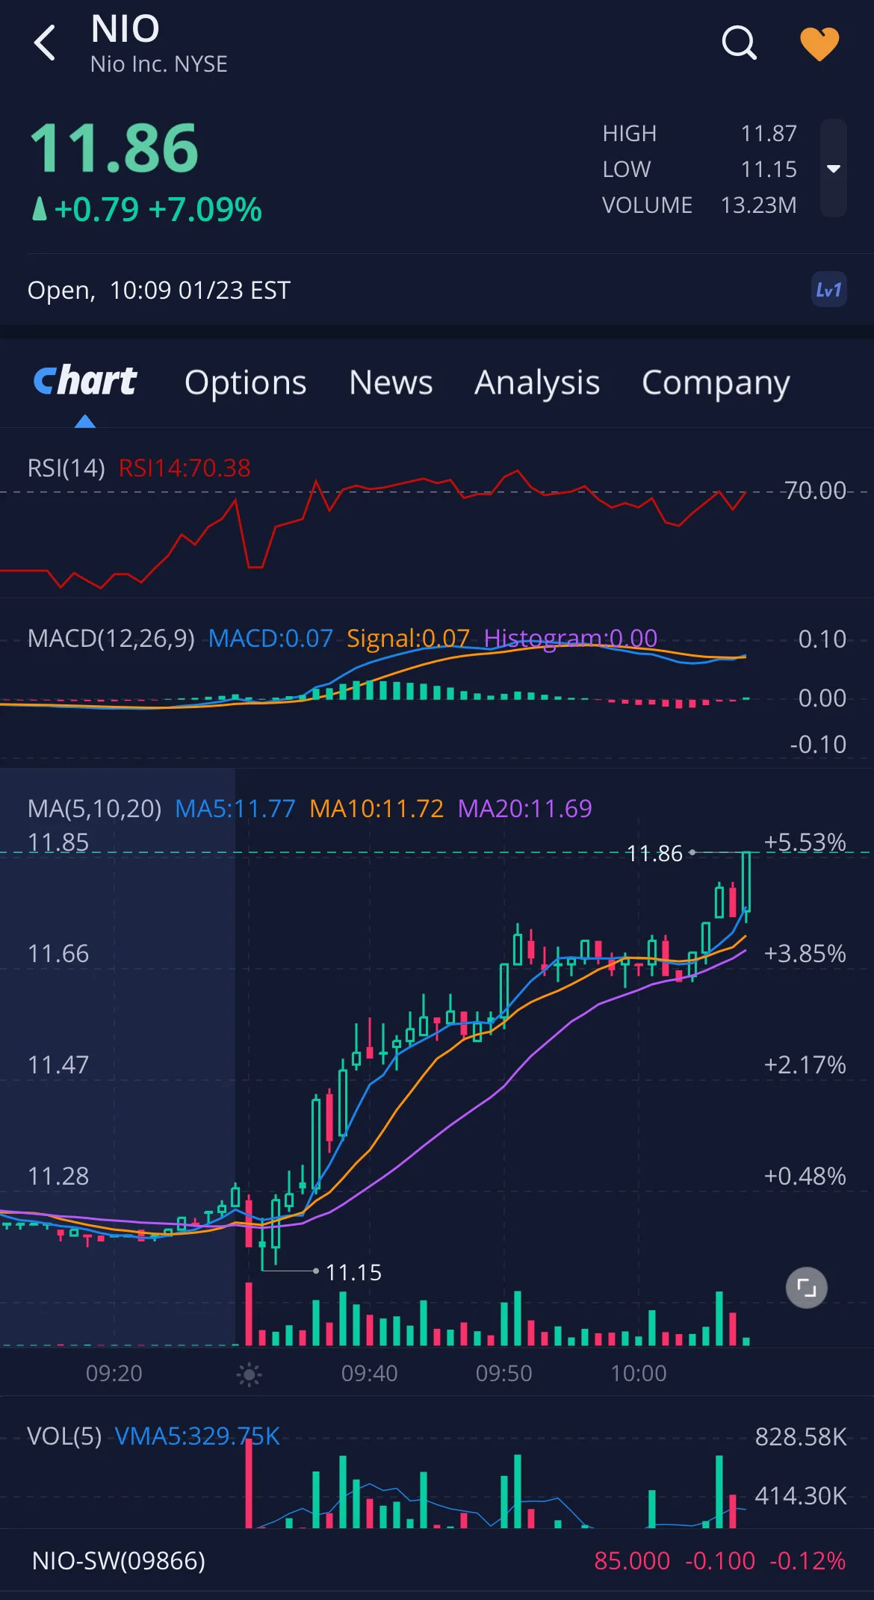Tap the VOLUME 13.23M value
The width and height of the screenshot is (874, 1600).
pos(758,205)
